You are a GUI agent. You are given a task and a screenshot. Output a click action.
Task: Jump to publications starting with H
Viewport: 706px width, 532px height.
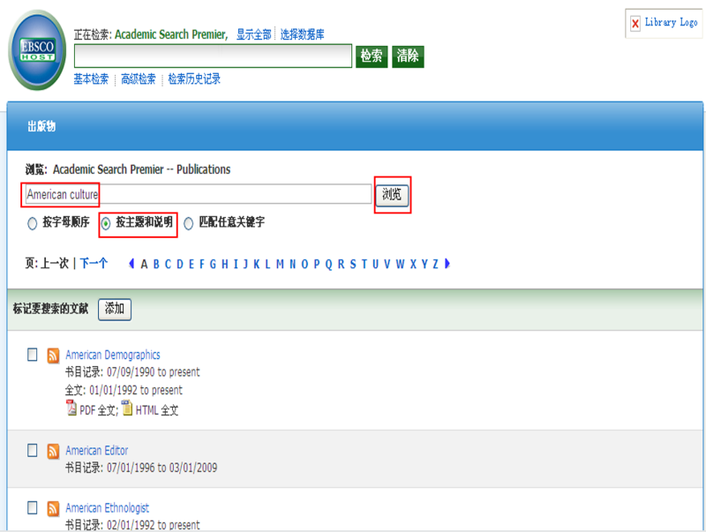pyautogui.click(x=225, y=264)
